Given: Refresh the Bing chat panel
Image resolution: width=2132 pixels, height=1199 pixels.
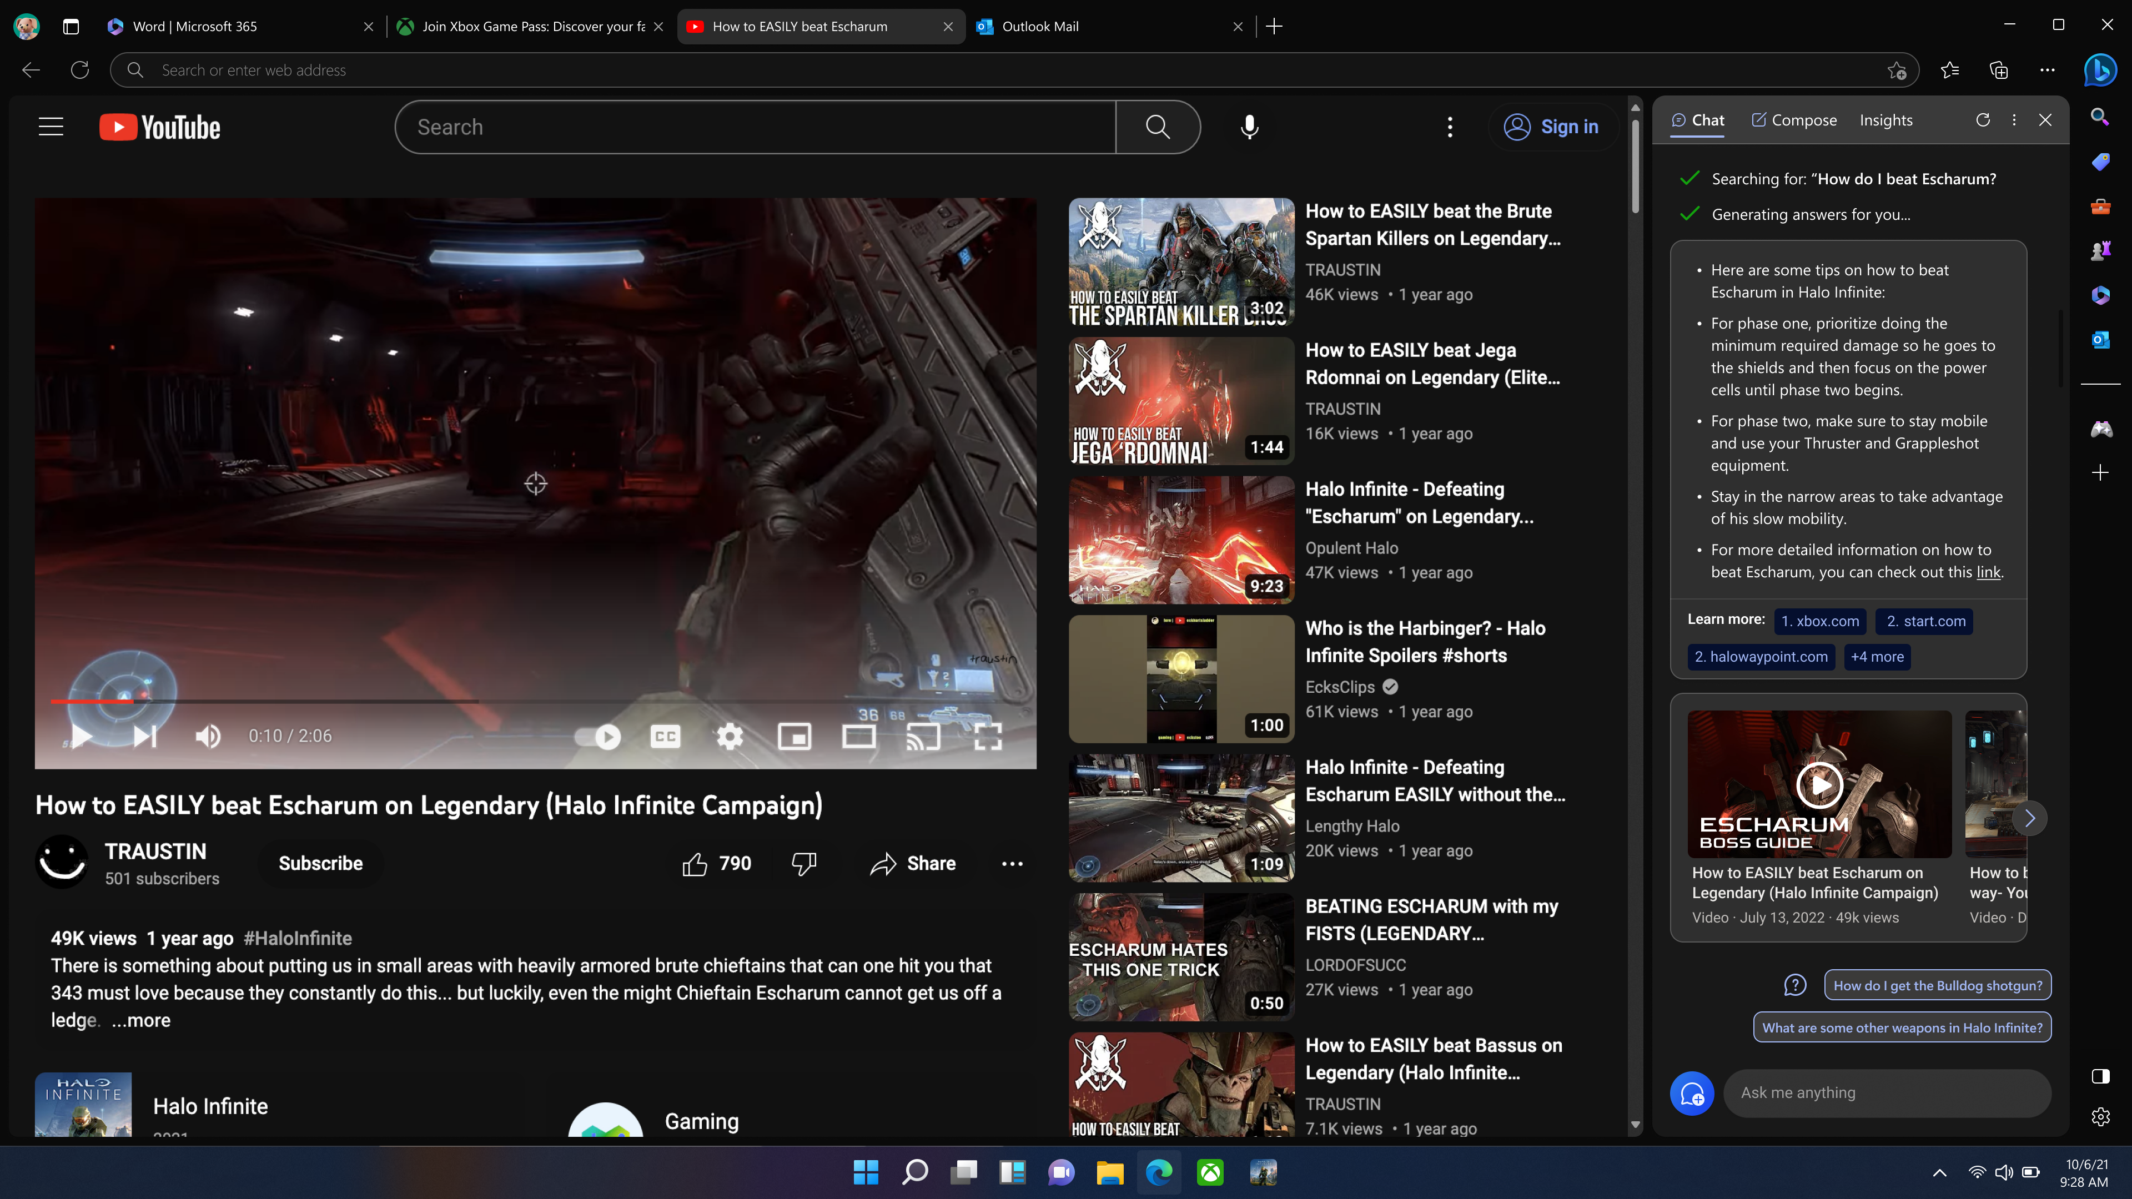Looking at the screenshot, I should [x=1983, y=120].
